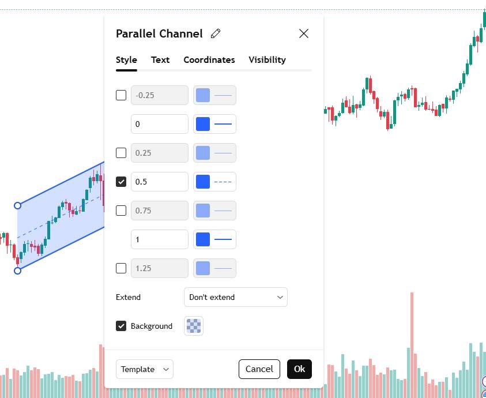Disable the Background checkbox
Screen dimensions: 486x398
[121, 326]
